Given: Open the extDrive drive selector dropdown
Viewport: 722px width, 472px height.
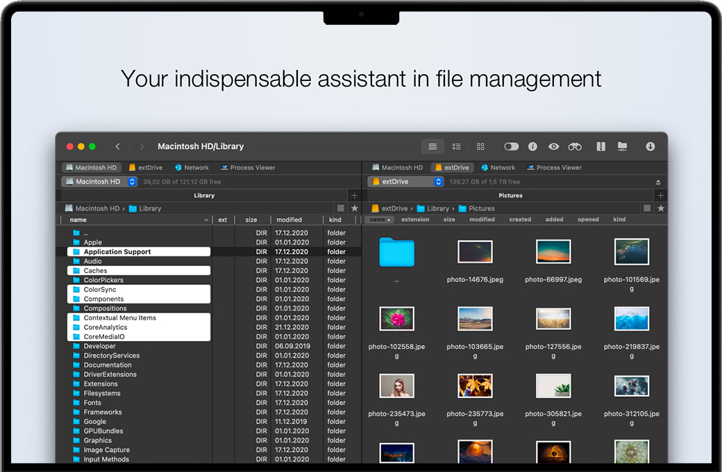Looking at the screenshot, I should [439, 182].
